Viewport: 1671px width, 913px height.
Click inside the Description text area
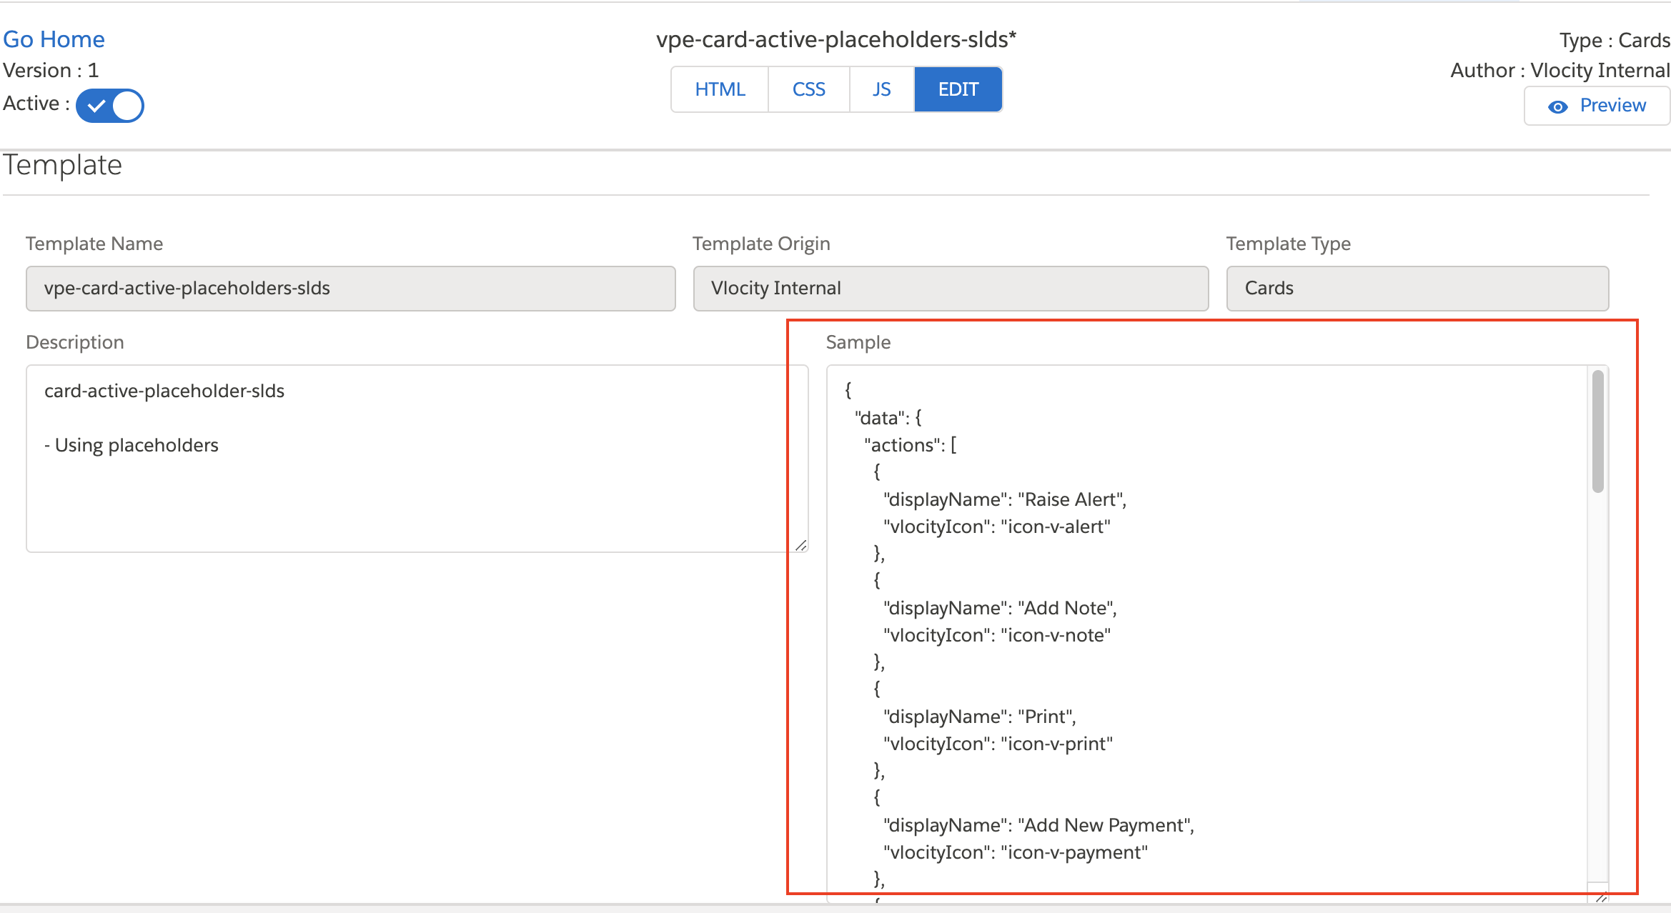417,459
